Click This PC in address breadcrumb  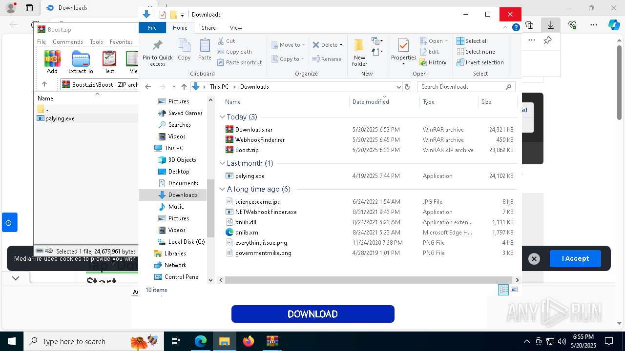[219, 87]
